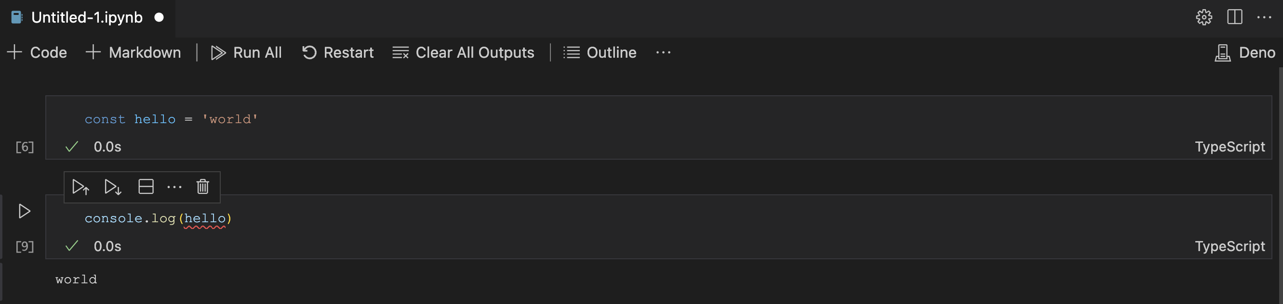
Task: Change TypeScript language of the first cell
Action: tap(1230, 147)
